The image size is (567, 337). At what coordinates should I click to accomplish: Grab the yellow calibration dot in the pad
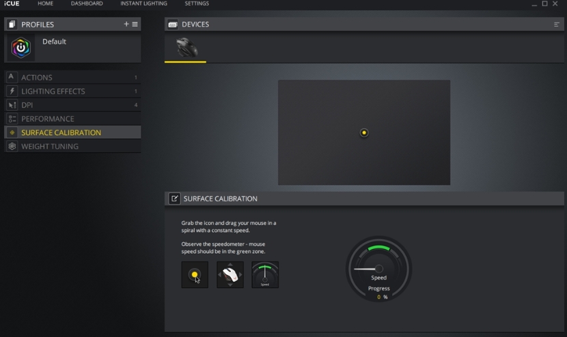364,132
